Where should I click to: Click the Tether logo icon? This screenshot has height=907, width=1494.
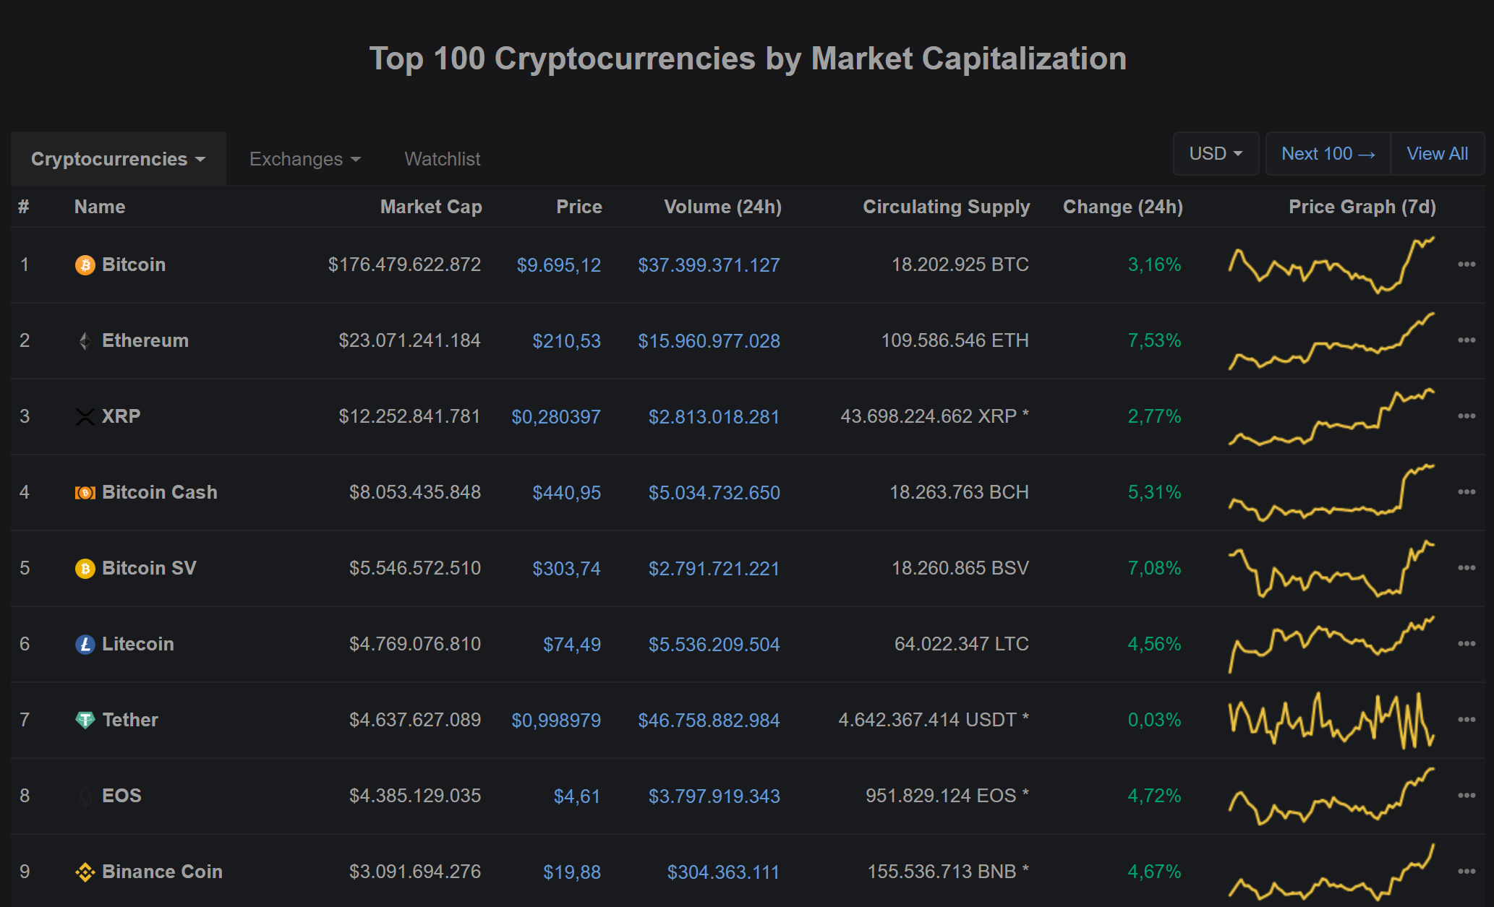pos(85,721)
